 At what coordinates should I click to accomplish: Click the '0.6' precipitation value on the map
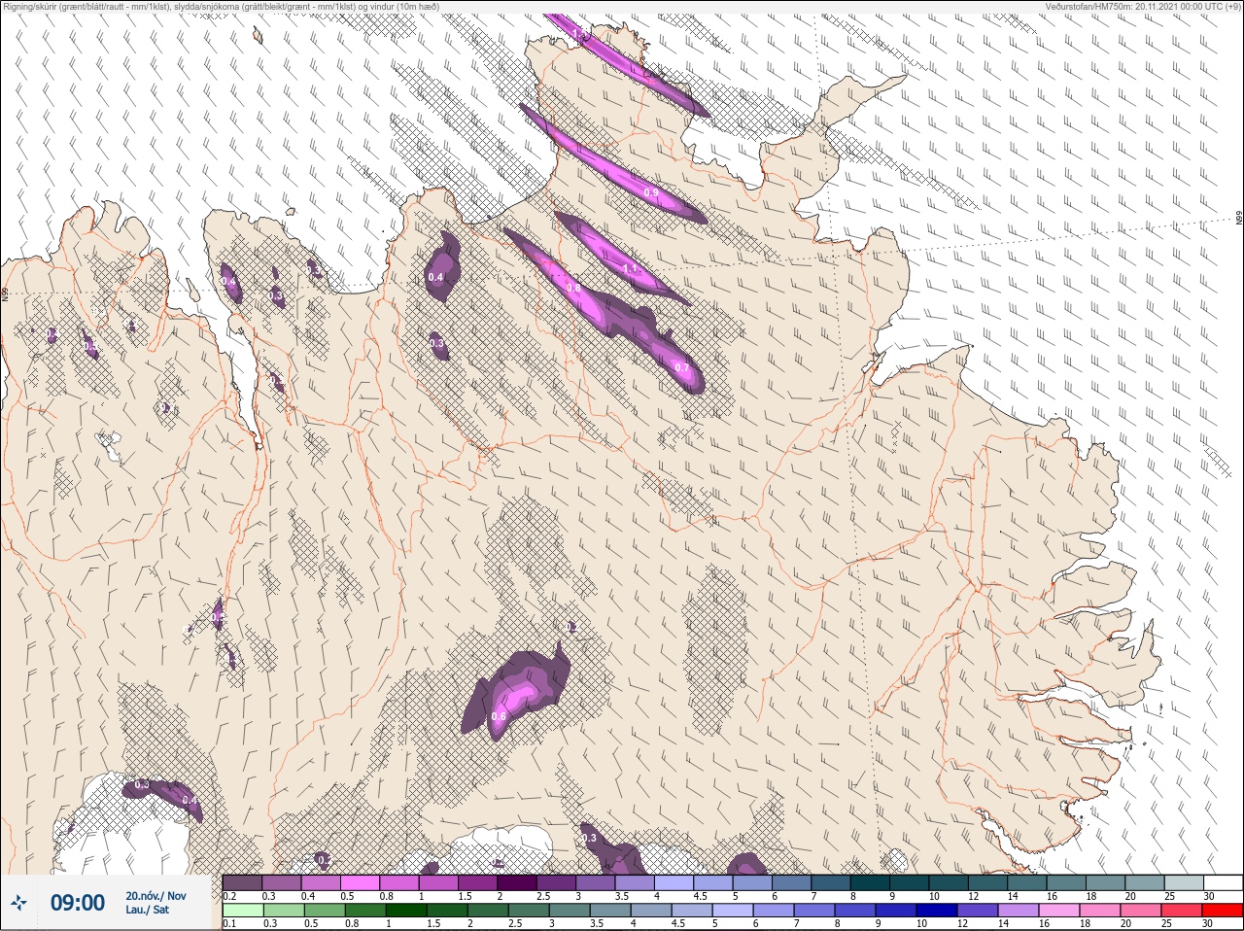pos(499,716)
